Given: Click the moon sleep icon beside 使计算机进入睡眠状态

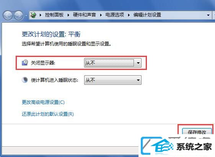Looking at the screenshot, I should (25, 80).
